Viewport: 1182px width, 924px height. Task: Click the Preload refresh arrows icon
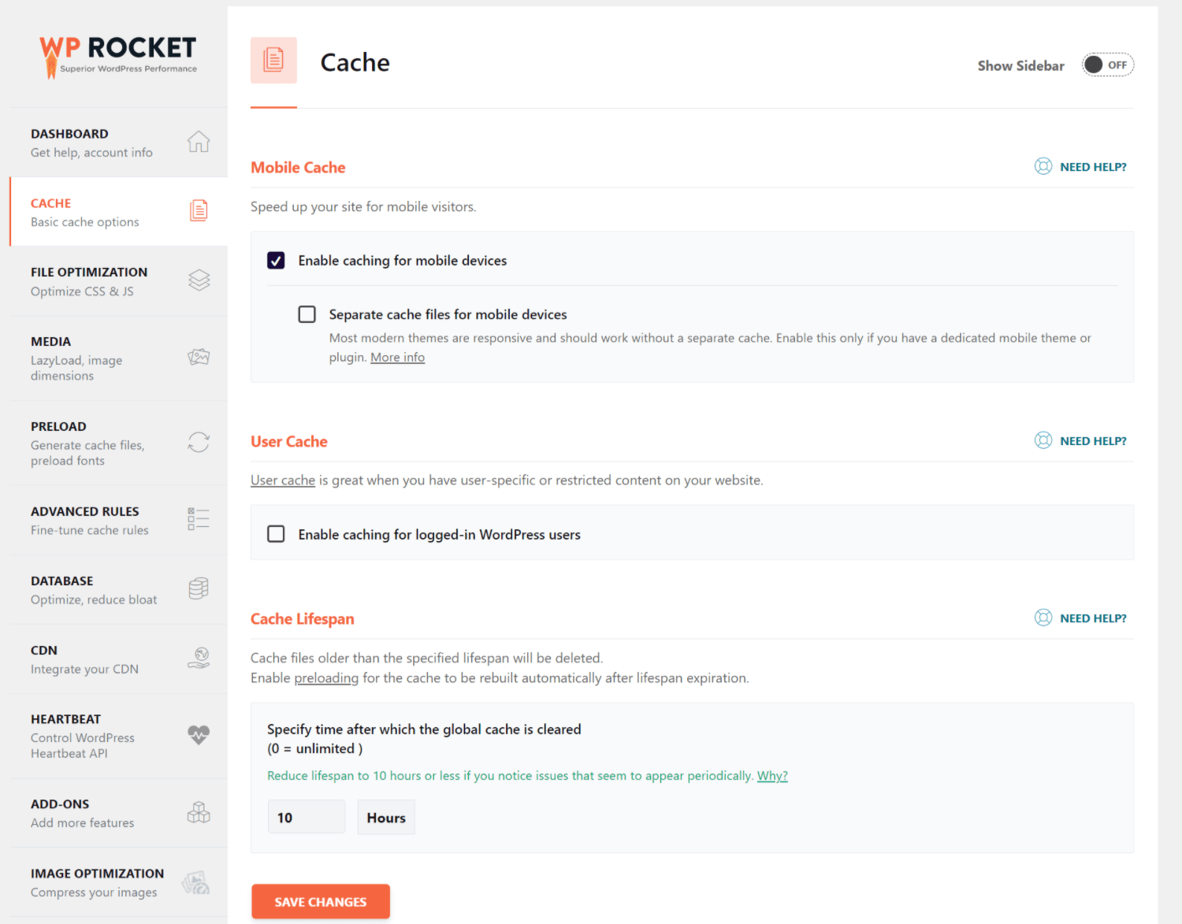coord(199,442)
